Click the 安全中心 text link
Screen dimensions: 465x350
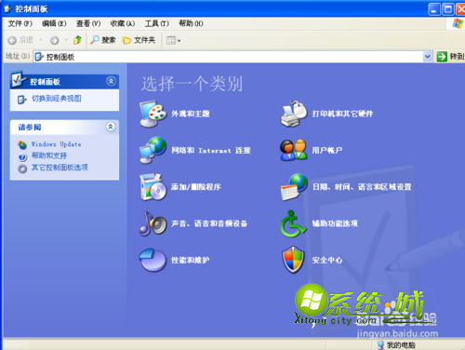point(327,260)
